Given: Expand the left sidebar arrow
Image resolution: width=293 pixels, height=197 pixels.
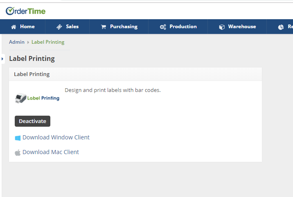Looking at the screenshot, I should [2, 59].
